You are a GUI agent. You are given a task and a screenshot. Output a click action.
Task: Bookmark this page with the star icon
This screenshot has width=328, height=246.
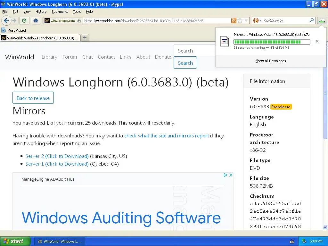240,20
